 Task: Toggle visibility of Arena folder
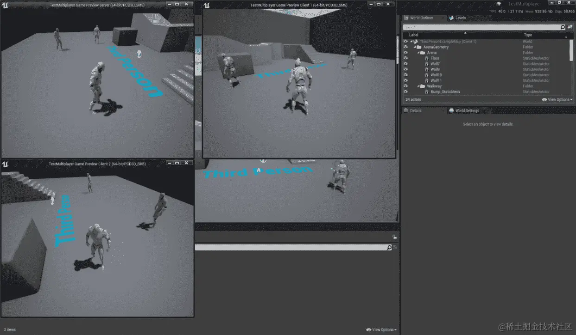tap(406, 53)
